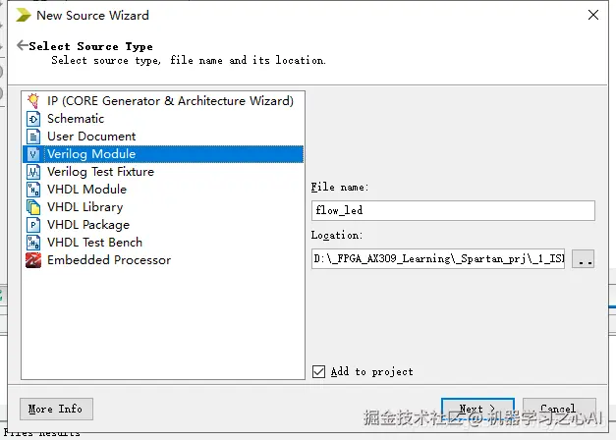Viewport: 616px width, 440px height.
Task: Click the Verilog Module V icon
Action: (33, 154)
